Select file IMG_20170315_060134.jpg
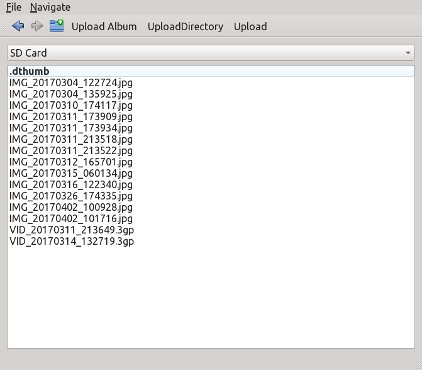 pyautogui.click(x=211, y=173)
